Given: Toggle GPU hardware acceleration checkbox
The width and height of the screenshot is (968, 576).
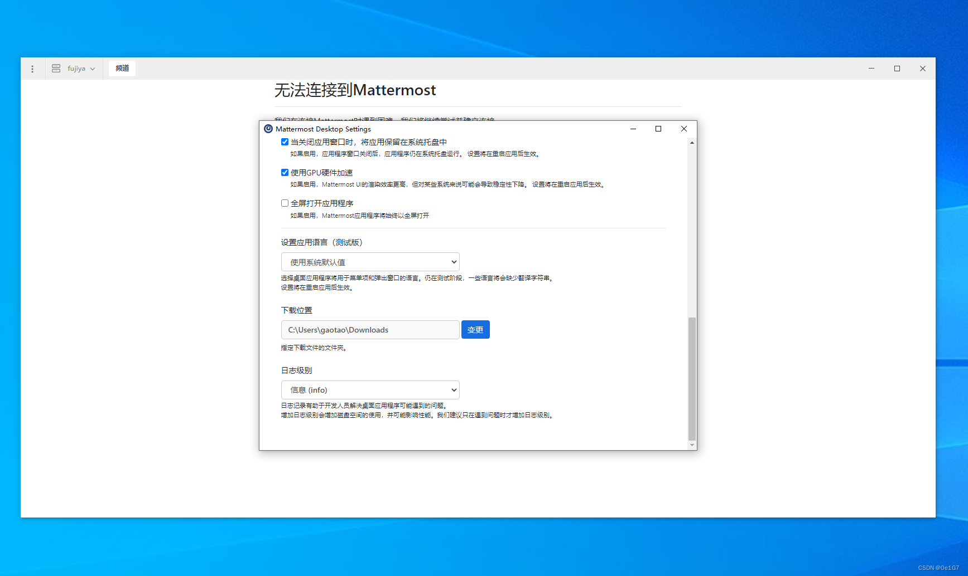Looking at the screenshot, I should (x=285, y=173).
